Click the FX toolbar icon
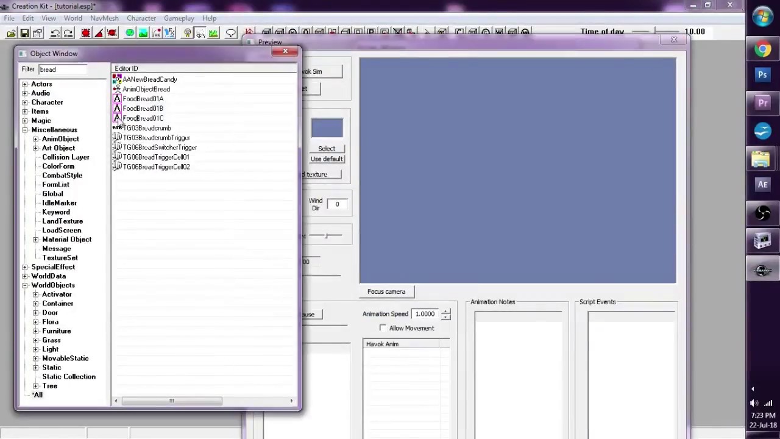Viewport: 780px width, 439px height. click(x=169, y=33)
